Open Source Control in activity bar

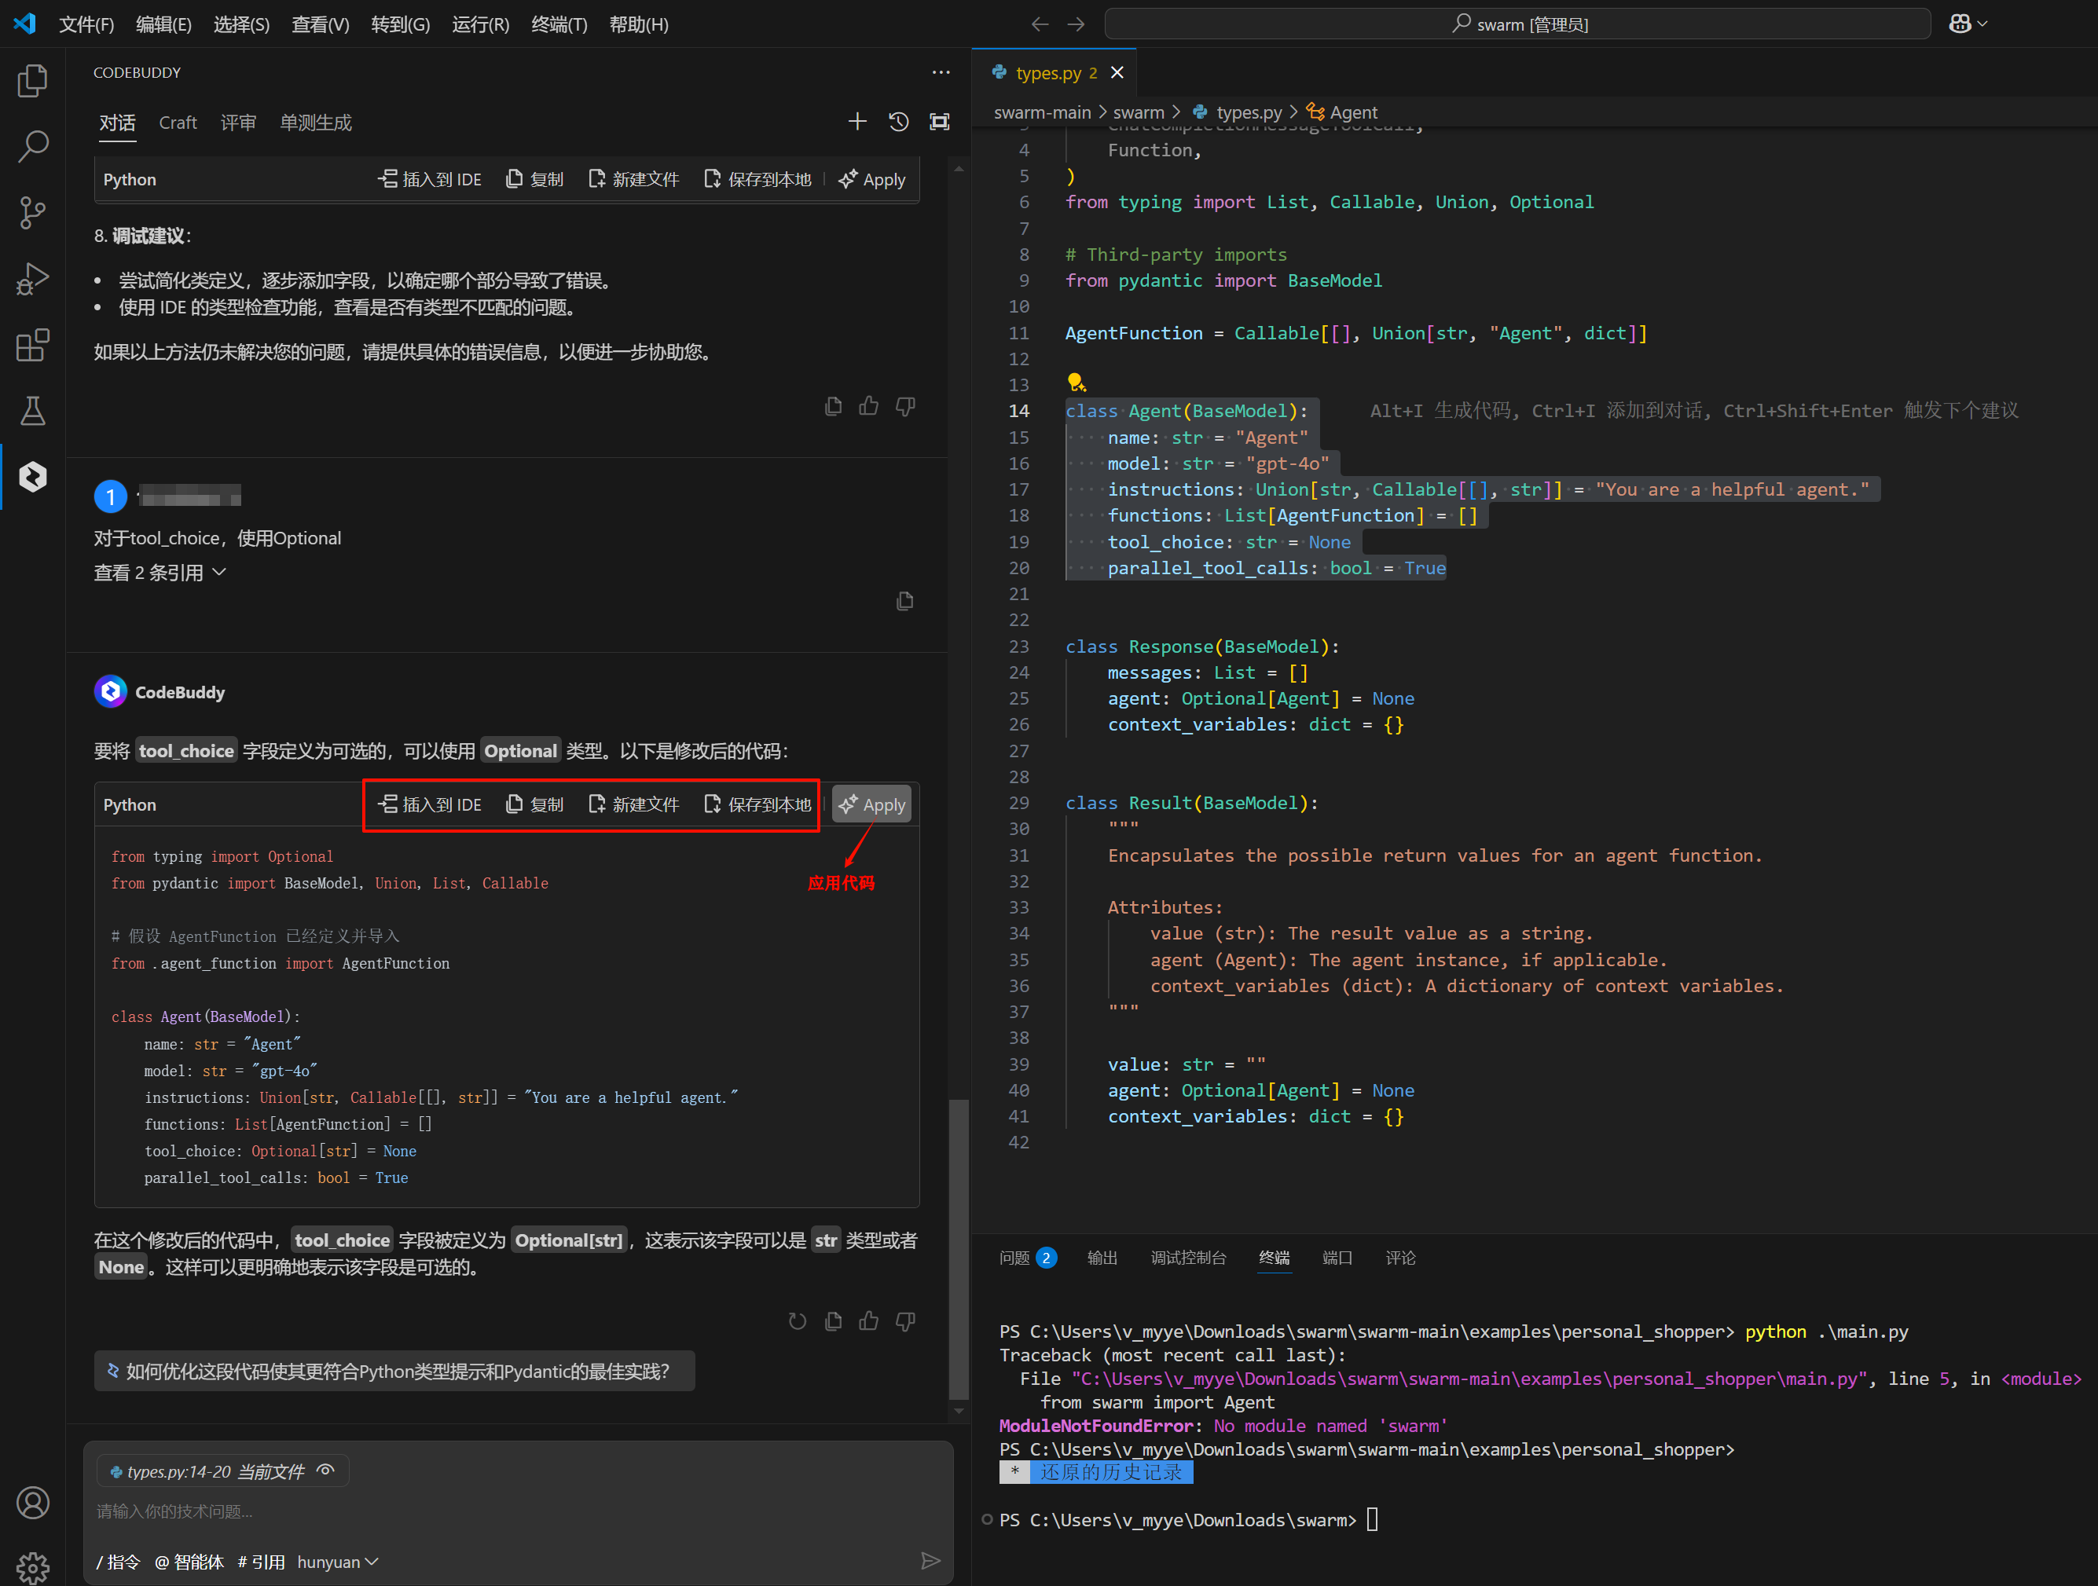click(x=32, y=212)
